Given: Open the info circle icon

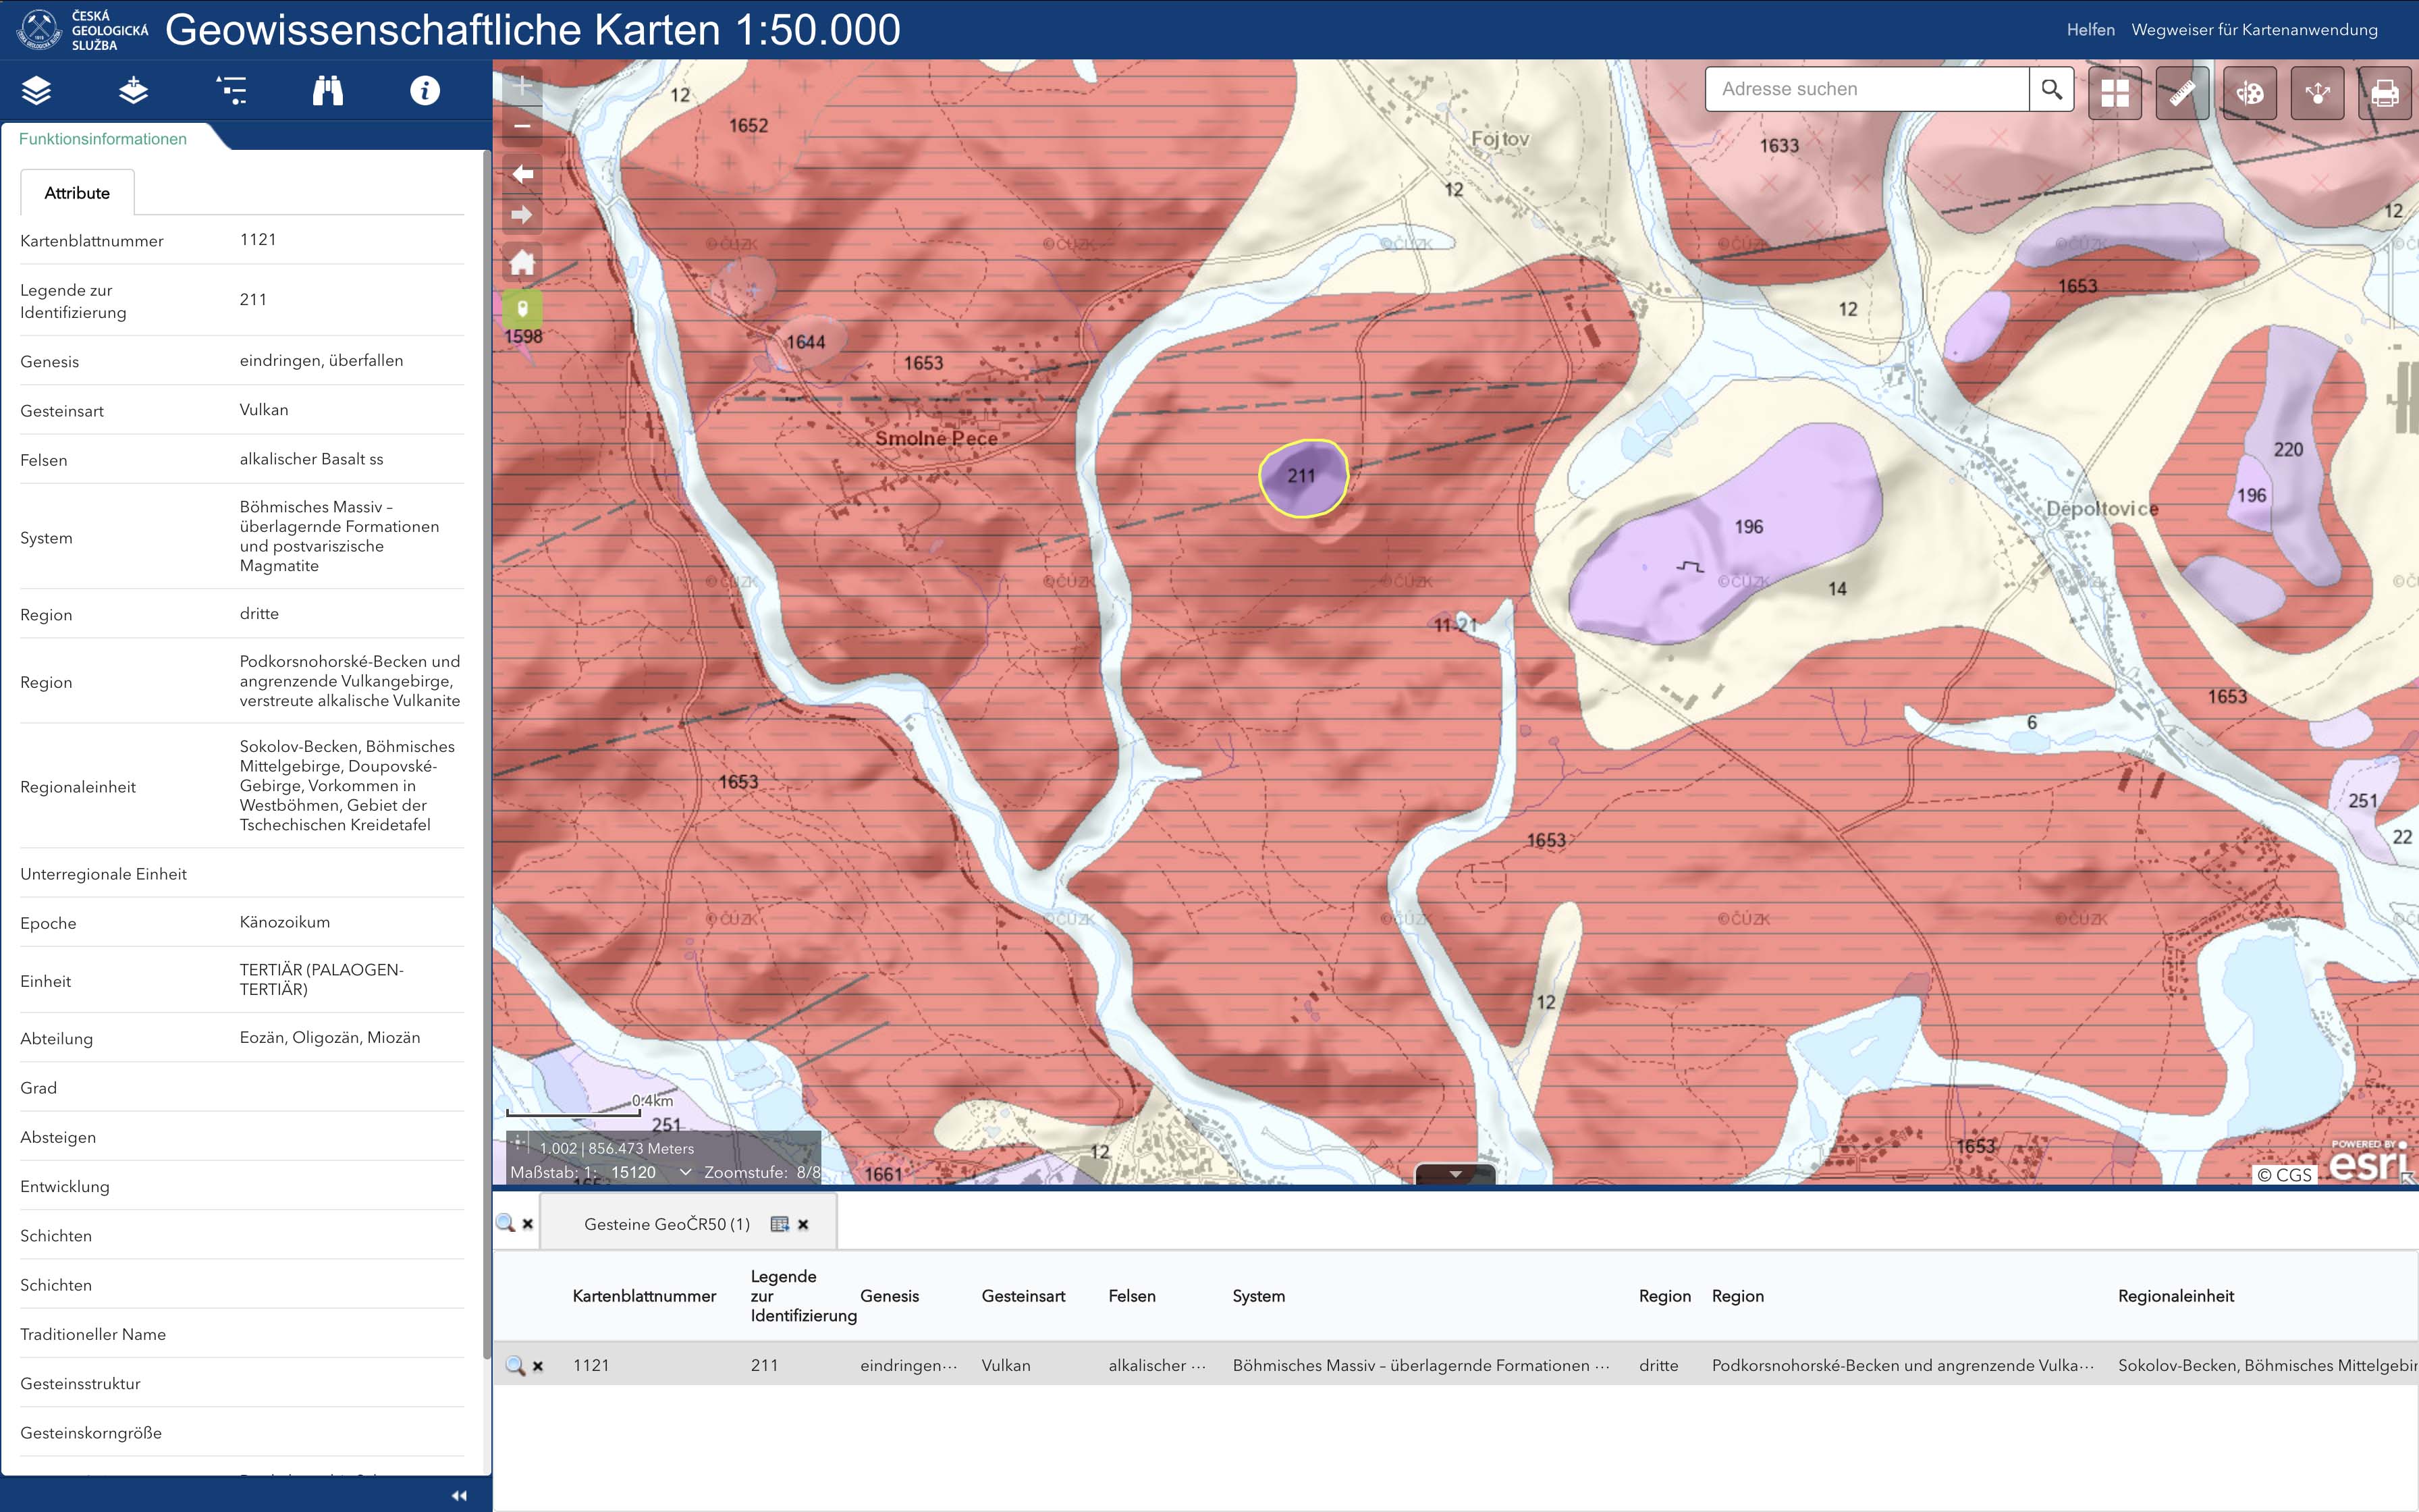Looking at the screenshot, I should coord(425,91).
